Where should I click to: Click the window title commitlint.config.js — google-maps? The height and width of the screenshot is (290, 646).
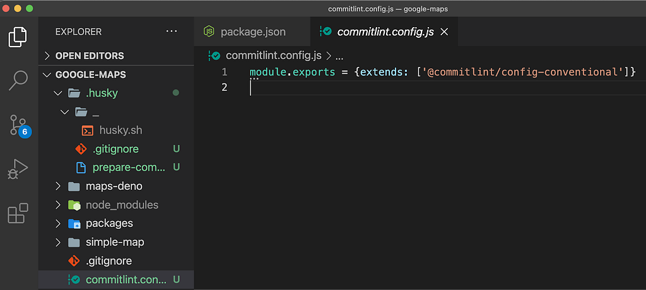click(x=388, y=9)
